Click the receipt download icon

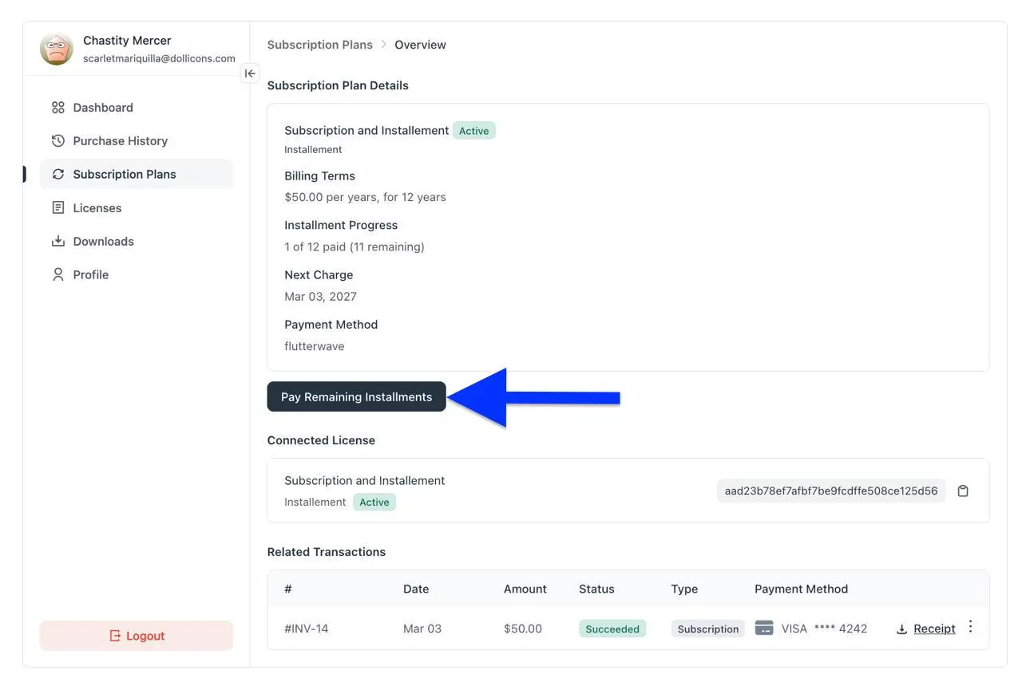[901, 629]
